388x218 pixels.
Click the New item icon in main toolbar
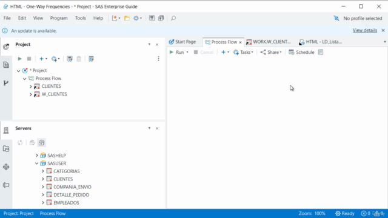(x=115, y=18)
